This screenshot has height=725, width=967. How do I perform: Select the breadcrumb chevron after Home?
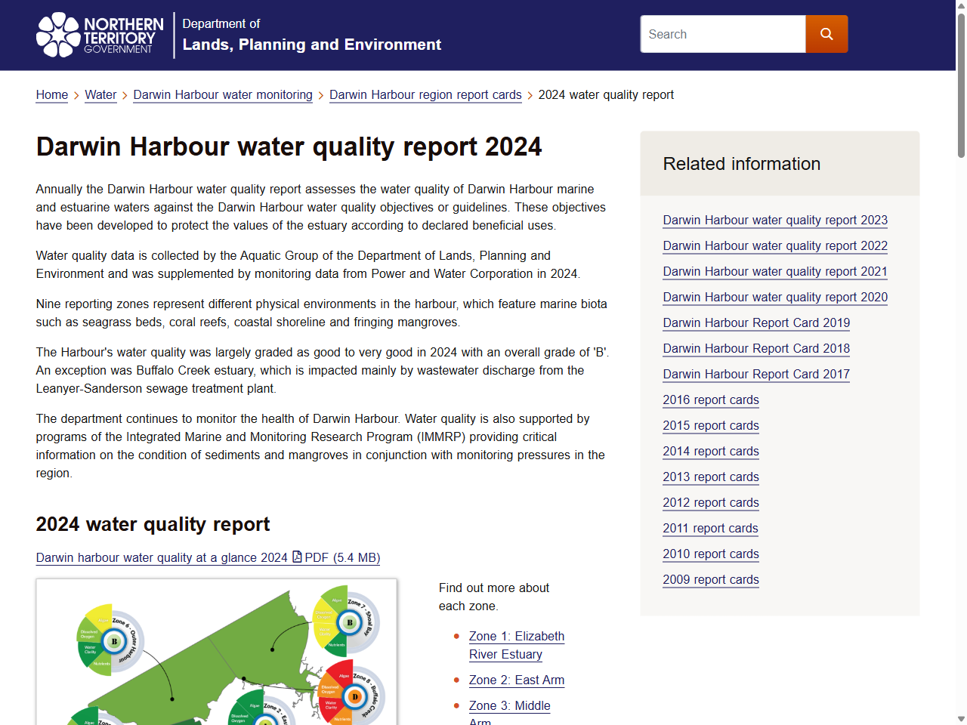point(76,95)
